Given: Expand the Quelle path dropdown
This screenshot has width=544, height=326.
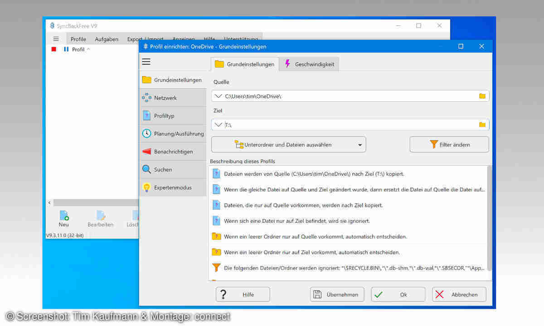Looking at the screenshot, I should [x=218, y=96].
